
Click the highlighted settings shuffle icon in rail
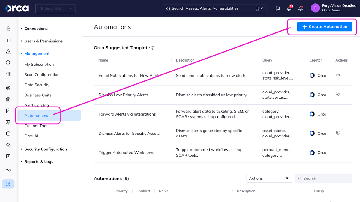[8, 184]
